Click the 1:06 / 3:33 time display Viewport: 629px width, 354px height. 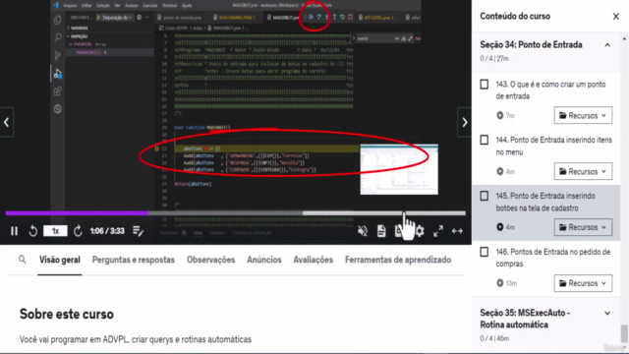(x=107, y=231)
